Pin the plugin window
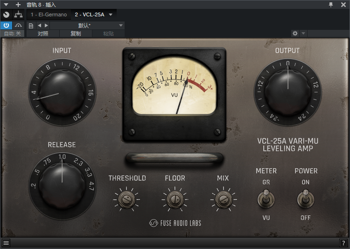Screen dimensions: 350x249 331,5
